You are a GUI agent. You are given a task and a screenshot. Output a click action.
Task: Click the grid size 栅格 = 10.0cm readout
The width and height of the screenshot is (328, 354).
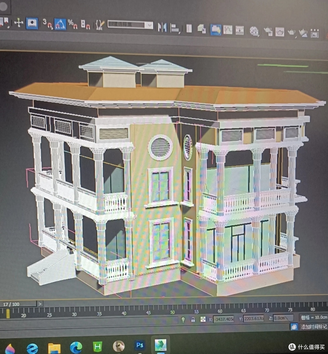pyautogui.click(x=314, y=317)
